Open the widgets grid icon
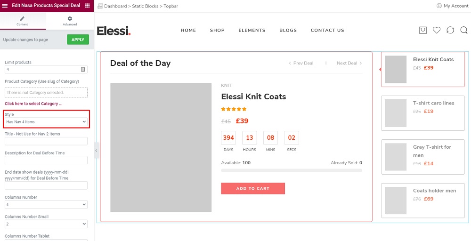The width and height of the screenshot is (471, 241). click(x=88, y=6)
